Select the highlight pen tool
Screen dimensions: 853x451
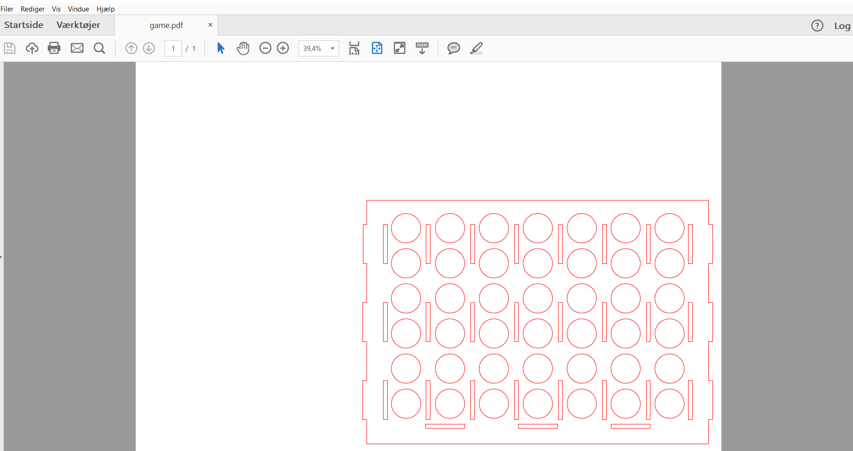pos(476,48)
